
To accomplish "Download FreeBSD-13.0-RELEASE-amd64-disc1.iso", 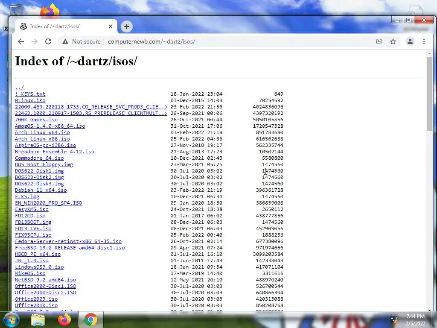I will click(x=70, y=248).
